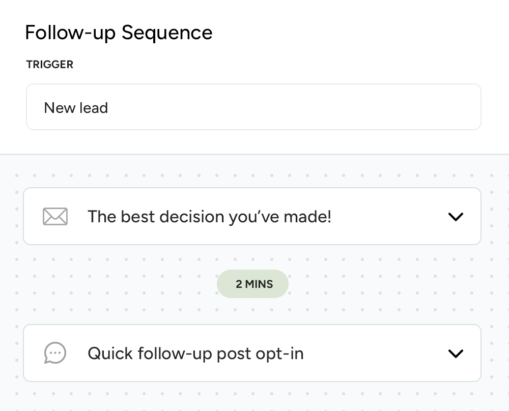Expand 'The best decision you've made!' step
Screen dimensions: 509x411
click(456, 216)
